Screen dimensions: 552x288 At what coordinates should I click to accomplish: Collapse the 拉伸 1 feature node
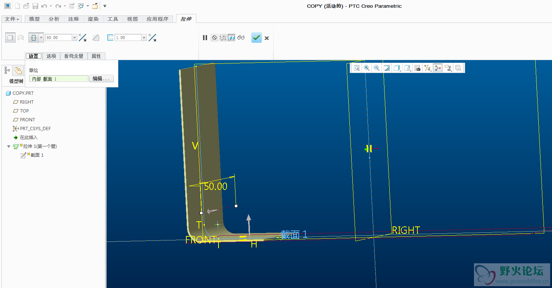(9, 146)
